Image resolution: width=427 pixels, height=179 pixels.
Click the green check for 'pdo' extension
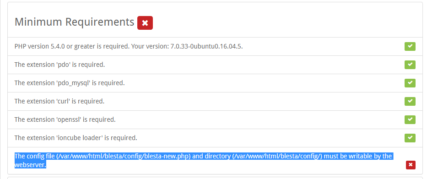[x=410, y=65]
